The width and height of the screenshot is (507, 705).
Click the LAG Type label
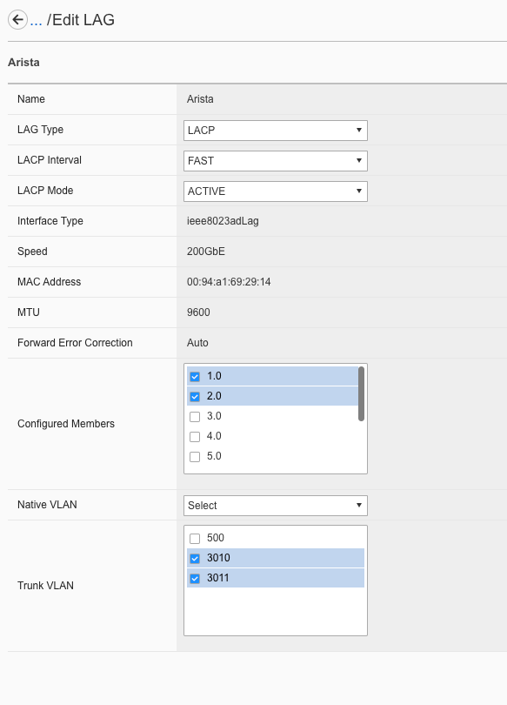[x=40, y=130]
